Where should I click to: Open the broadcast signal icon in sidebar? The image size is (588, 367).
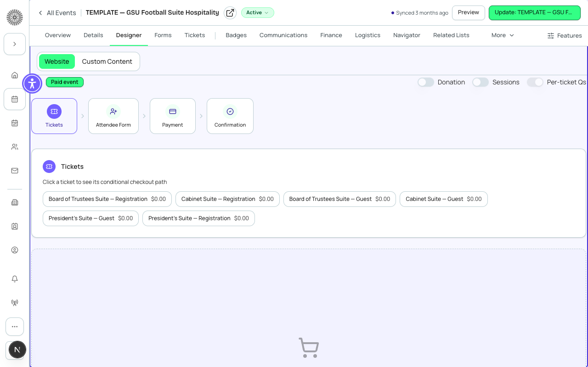15,303
